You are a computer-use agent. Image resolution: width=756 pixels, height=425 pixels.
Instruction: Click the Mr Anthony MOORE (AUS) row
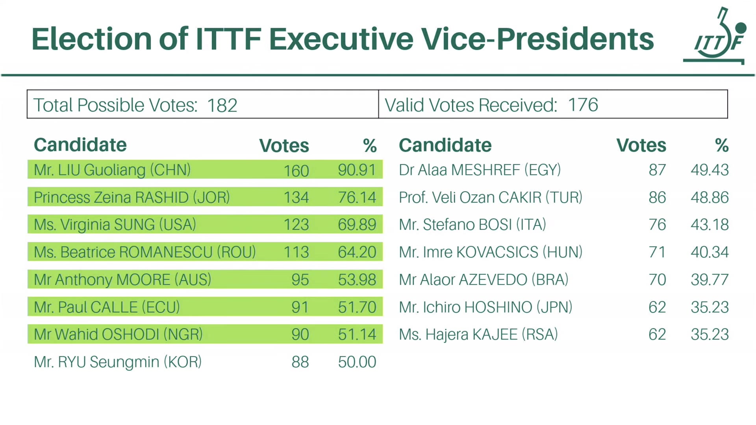[x=205, y=279]
